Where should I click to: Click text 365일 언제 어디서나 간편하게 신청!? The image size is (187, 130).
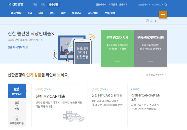pyautogui.click(x=25, y=40)
